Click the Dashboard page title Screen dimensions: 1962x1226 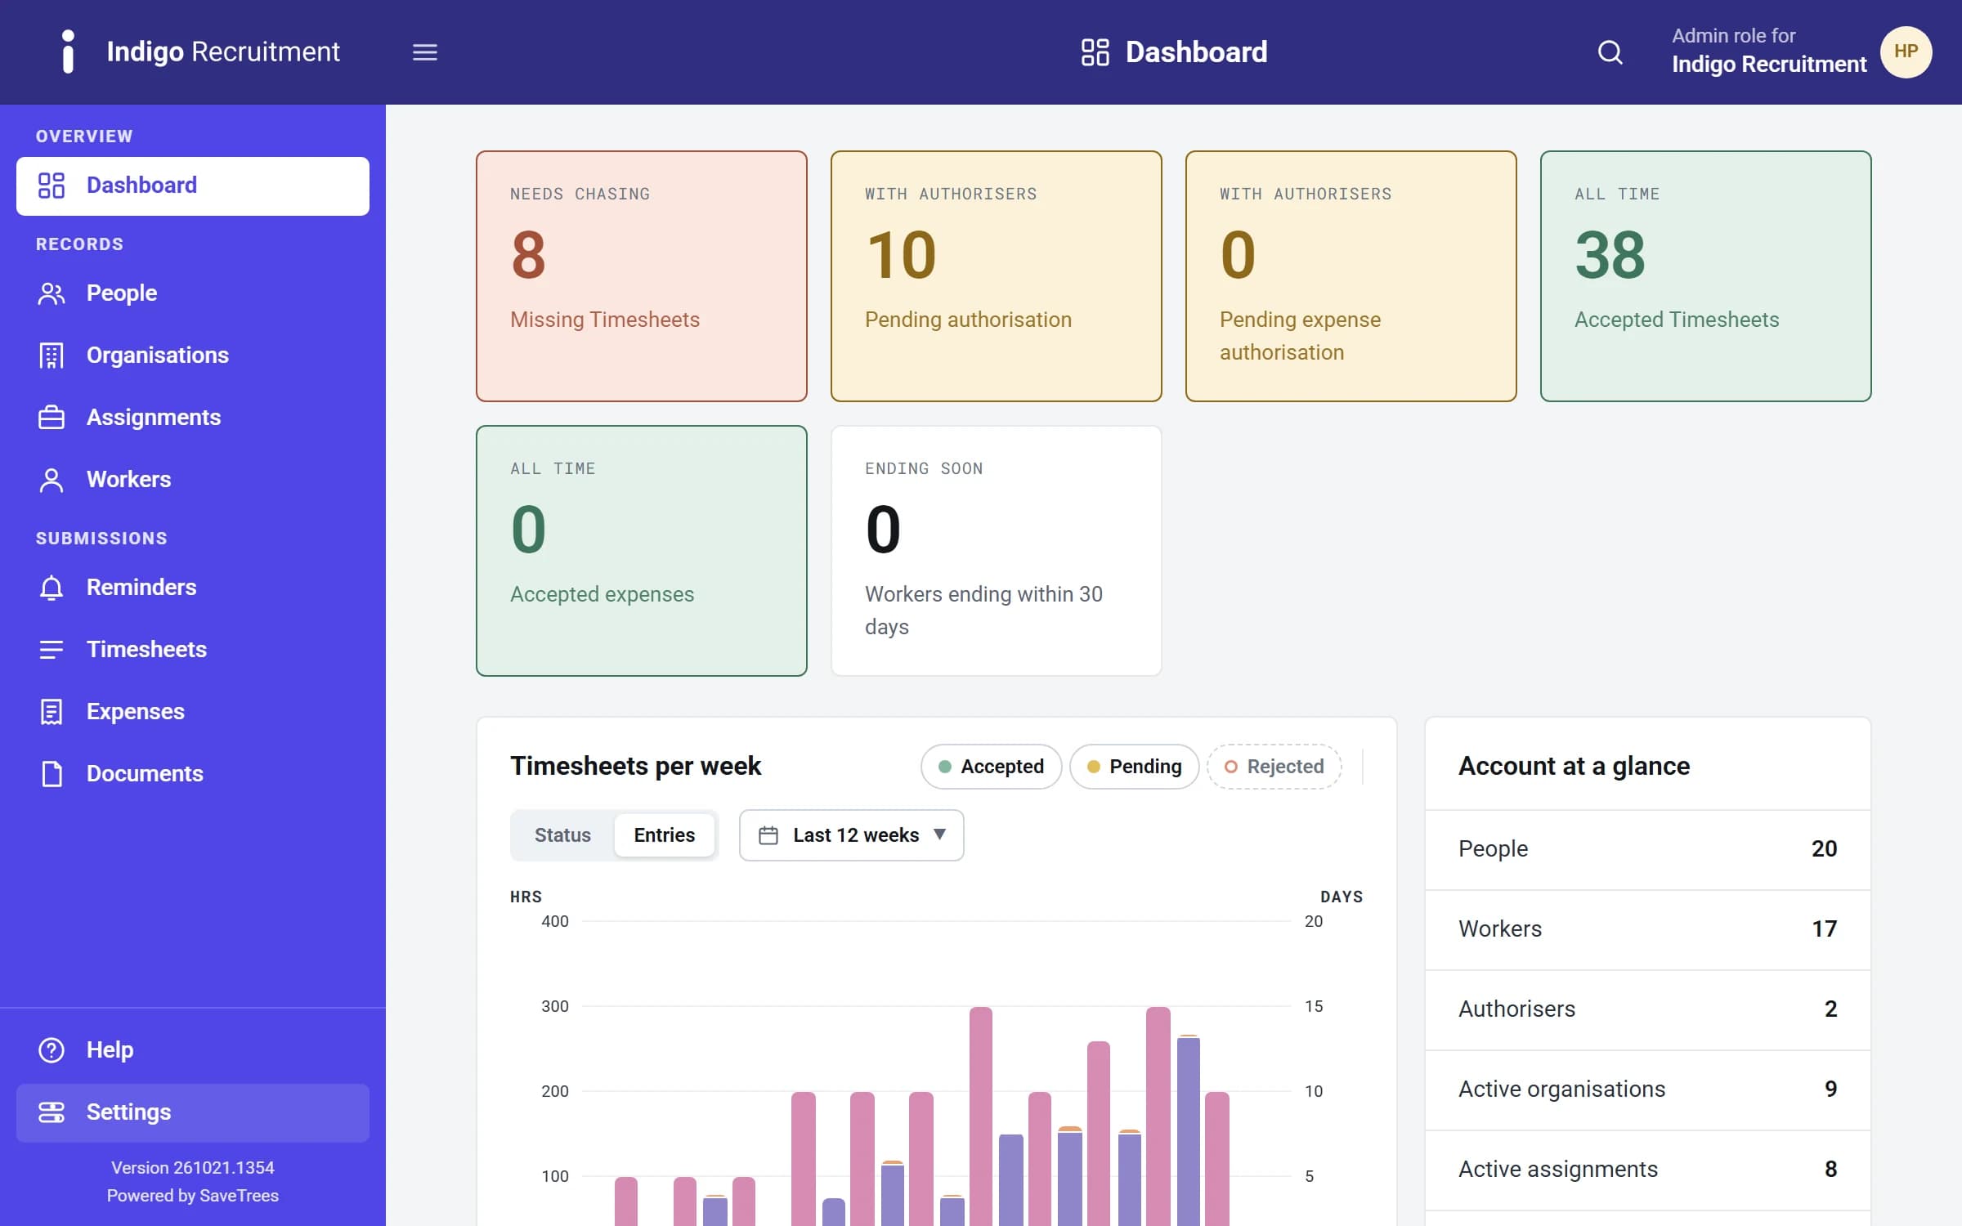(x=1196, y=52)
